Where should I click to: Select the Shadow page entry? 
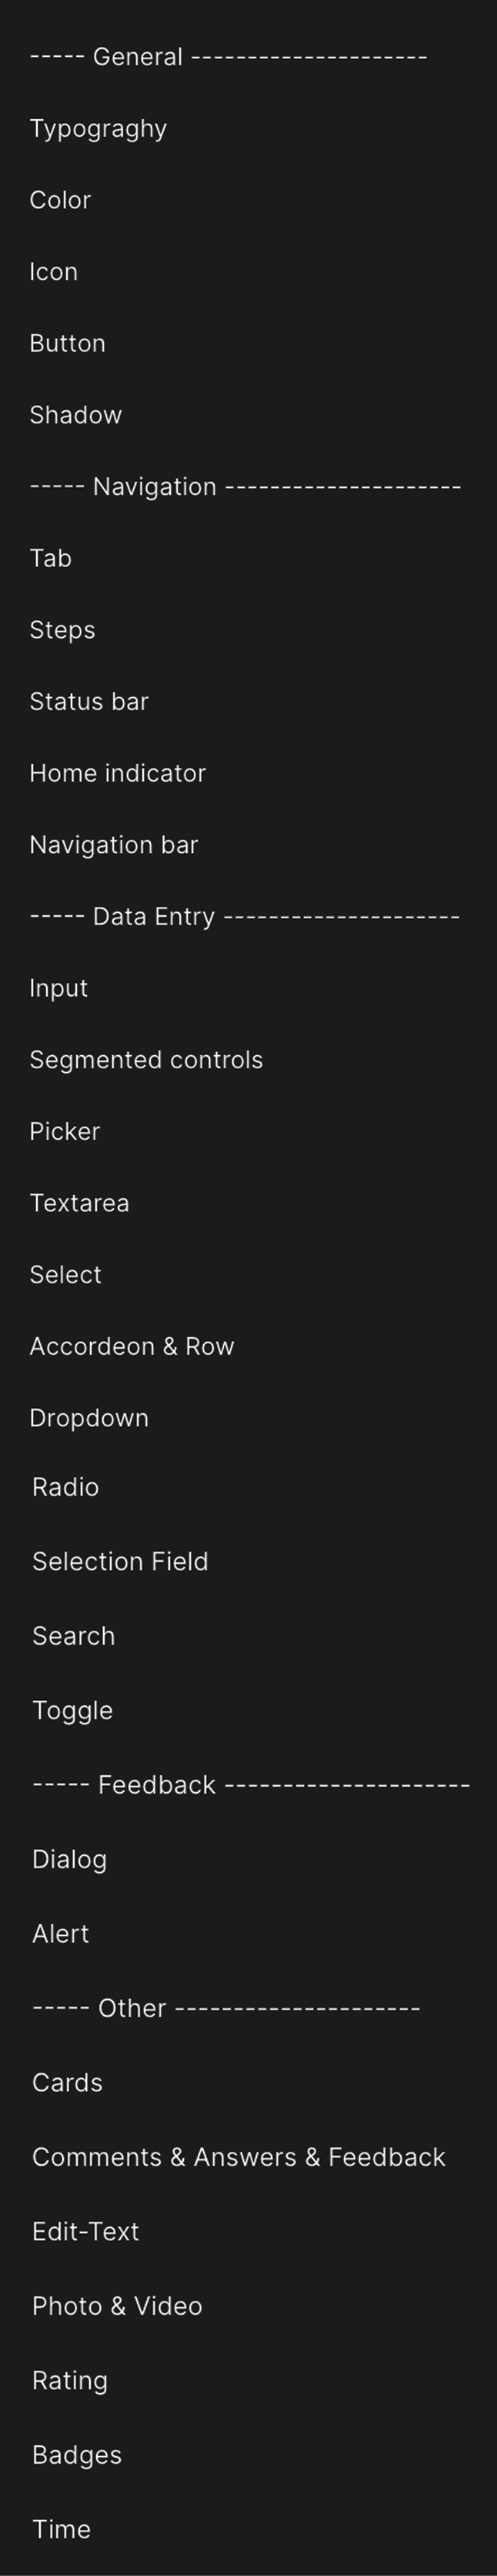point(75,415)
